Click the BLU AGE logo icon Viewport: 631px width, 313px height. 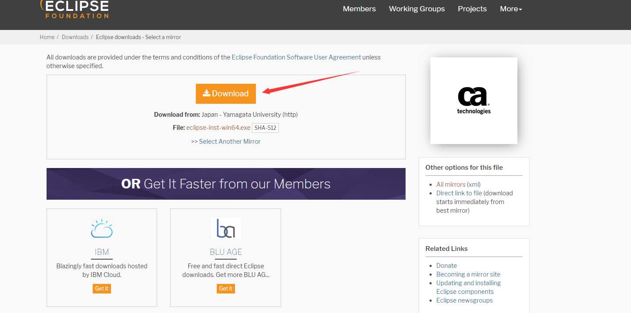226,228
